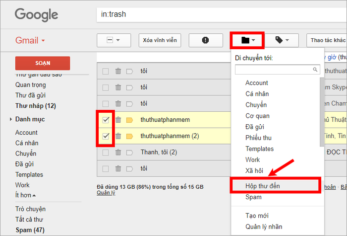Image resolution: width=347 pixels, height=236 pixels.
Task: Click importance marker in Thanh, tôi (2) row
Action: click(129, 153)
